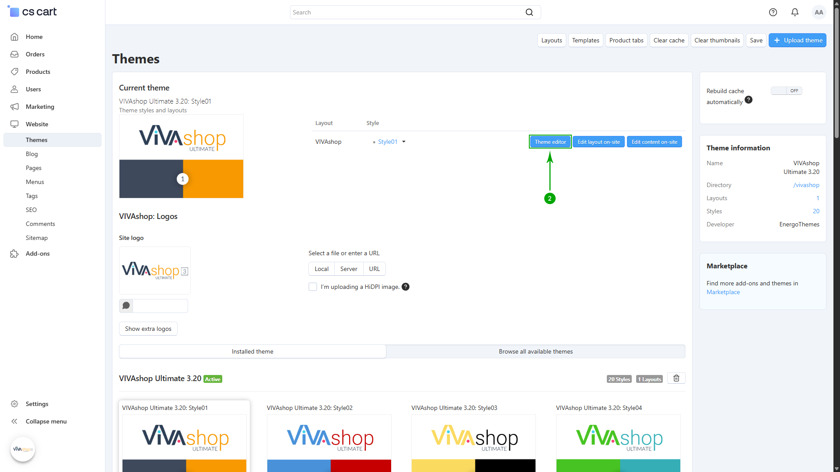Click the notifications bell icon

tap(795, 12)
